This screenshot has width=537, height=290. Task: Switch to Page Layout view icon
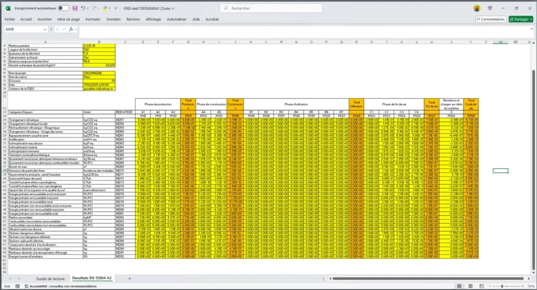tap(471, 286)
